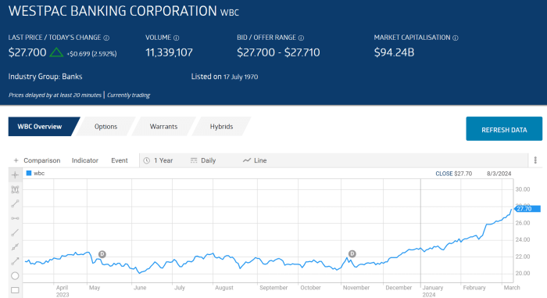Viewport: 547px width, 298px height.
Task: Click the CLOSE $27.70 readout
Action: pos(453,174)
